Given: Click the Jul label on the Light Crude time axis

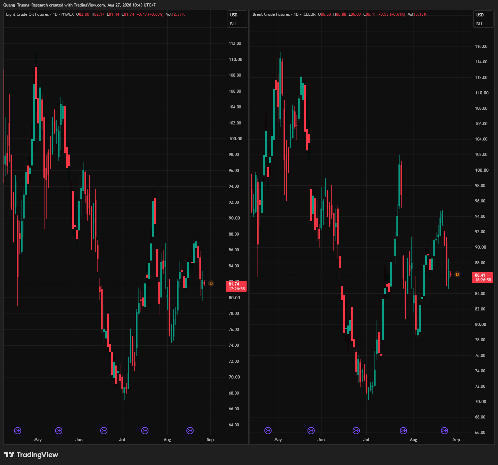Looking at the screenshot, I should pos(122,440).
